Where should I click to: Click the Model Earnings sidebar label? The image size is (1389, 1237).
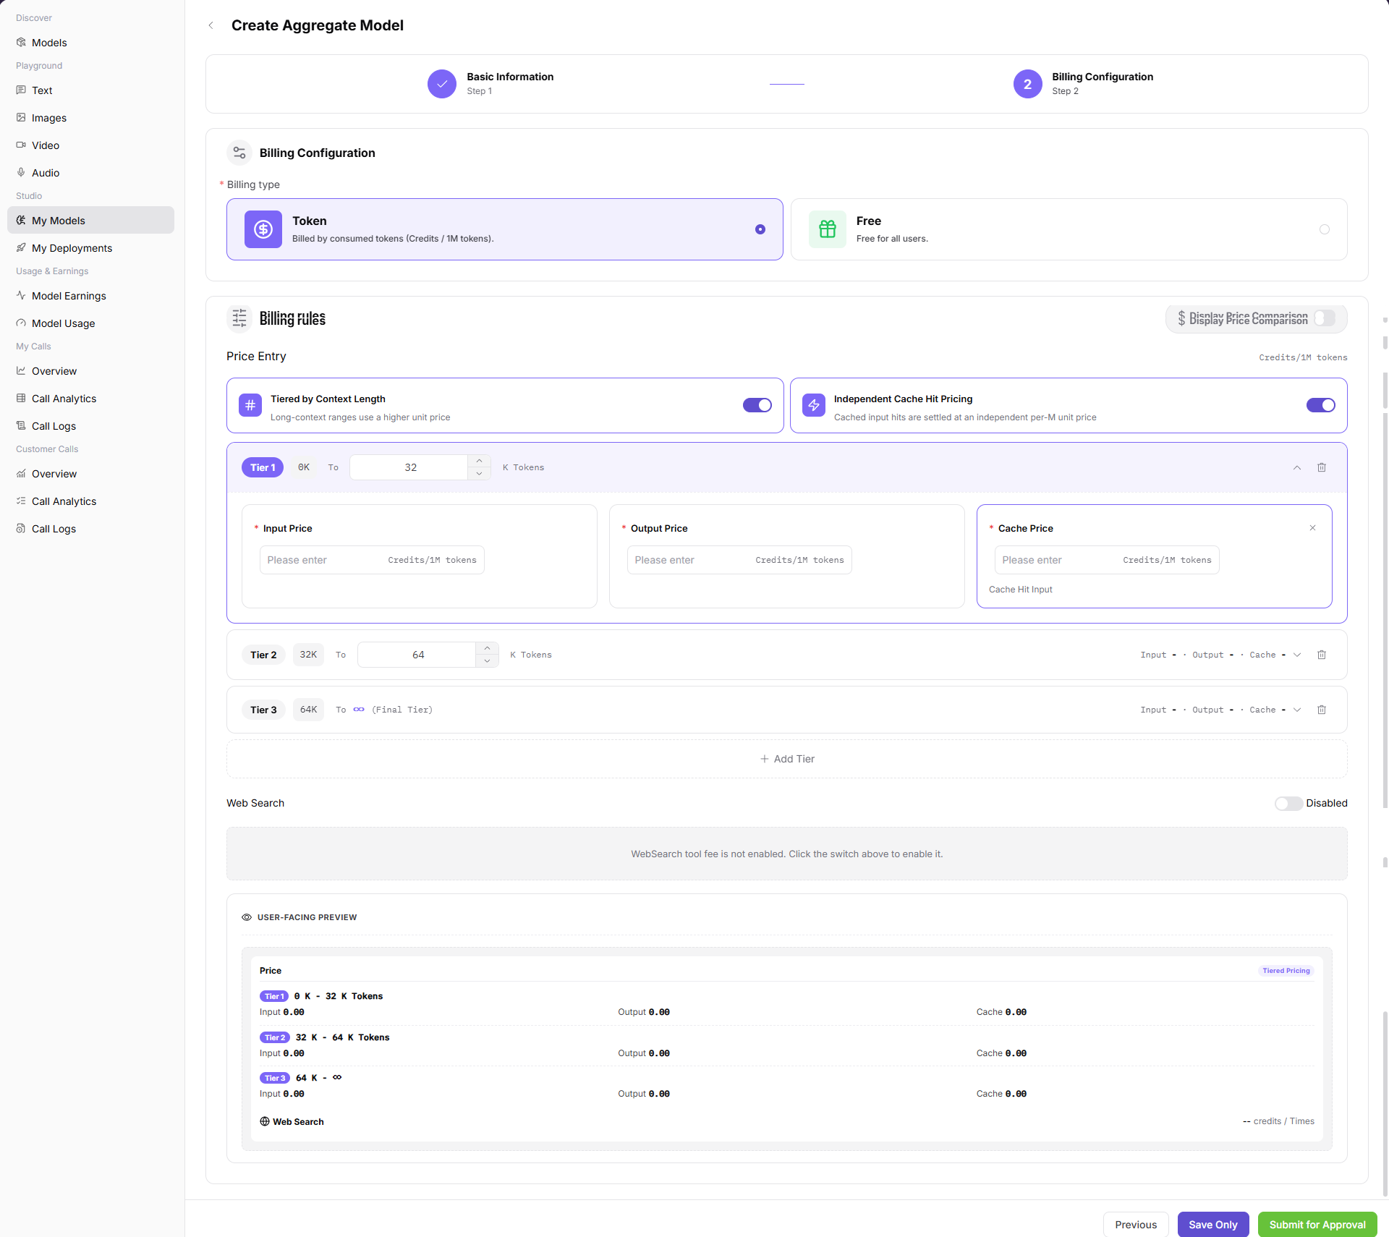pyautogui.click(x=69, y=296)
